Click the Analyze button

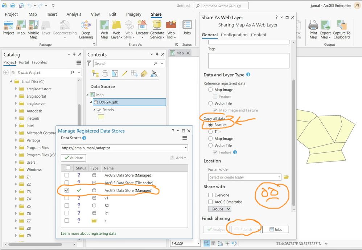point(217,229)
